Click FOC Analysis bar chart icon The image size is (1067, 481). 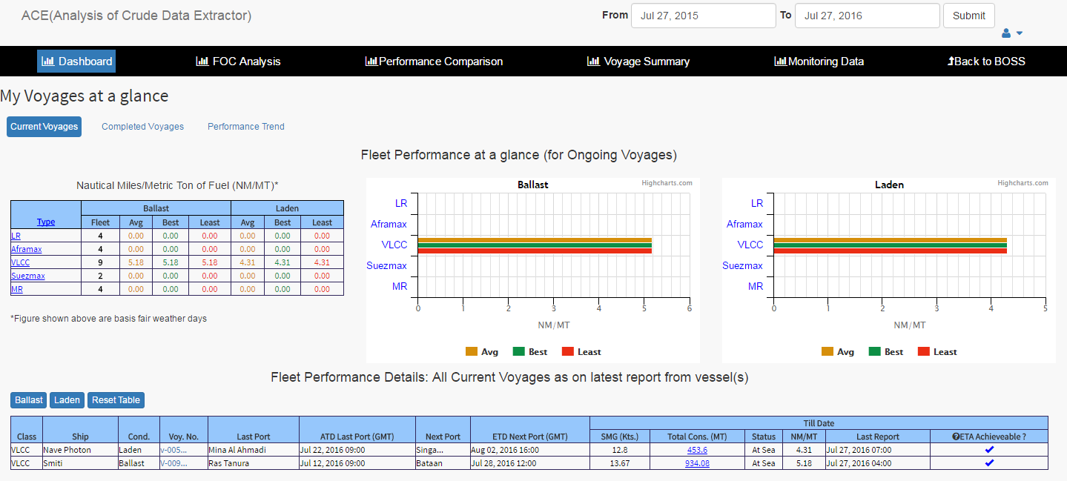[x=202, y=62]
